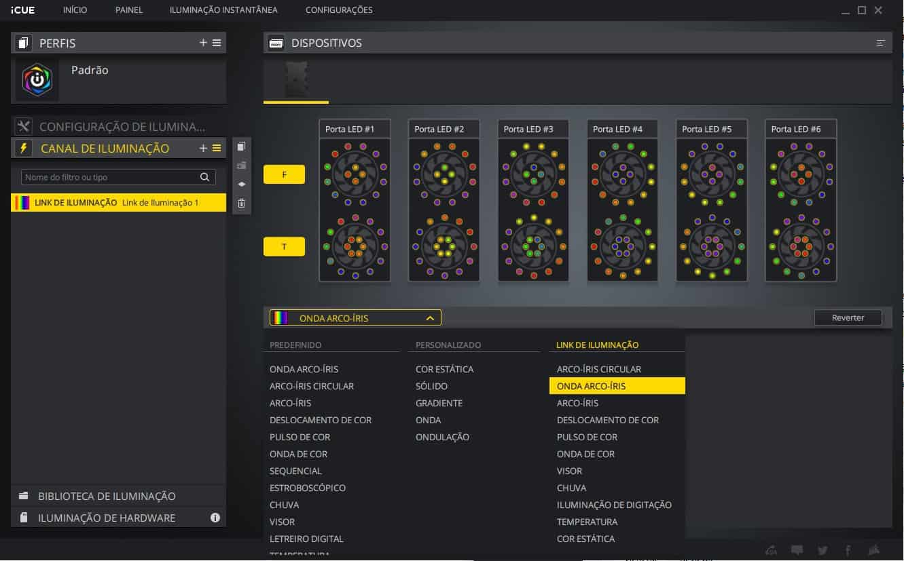
Task: Select the device thumbnail under Dispositivos
Action: [296, 79]
